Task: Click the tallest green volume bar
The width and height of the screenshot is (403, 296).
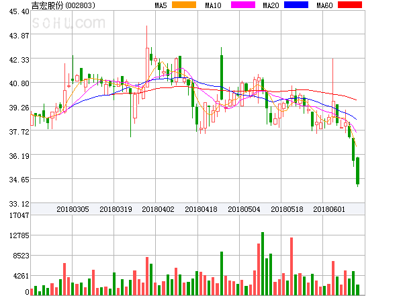Action: pyautogui.click(x=263, y=264)
